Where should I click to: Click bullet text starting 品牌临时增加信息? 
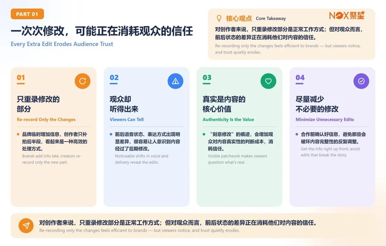tap(55, 142)
